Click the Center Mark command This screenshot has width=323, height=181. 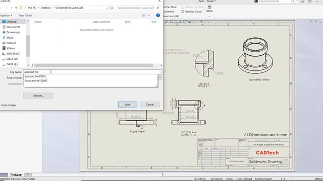pyautogui.click(x=170, y=7)
